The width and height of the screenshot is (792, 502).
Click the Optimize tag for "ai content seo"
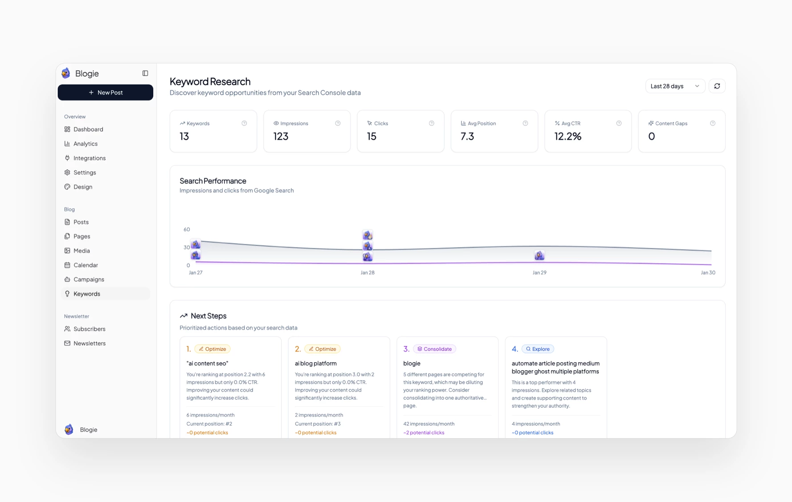212,349
